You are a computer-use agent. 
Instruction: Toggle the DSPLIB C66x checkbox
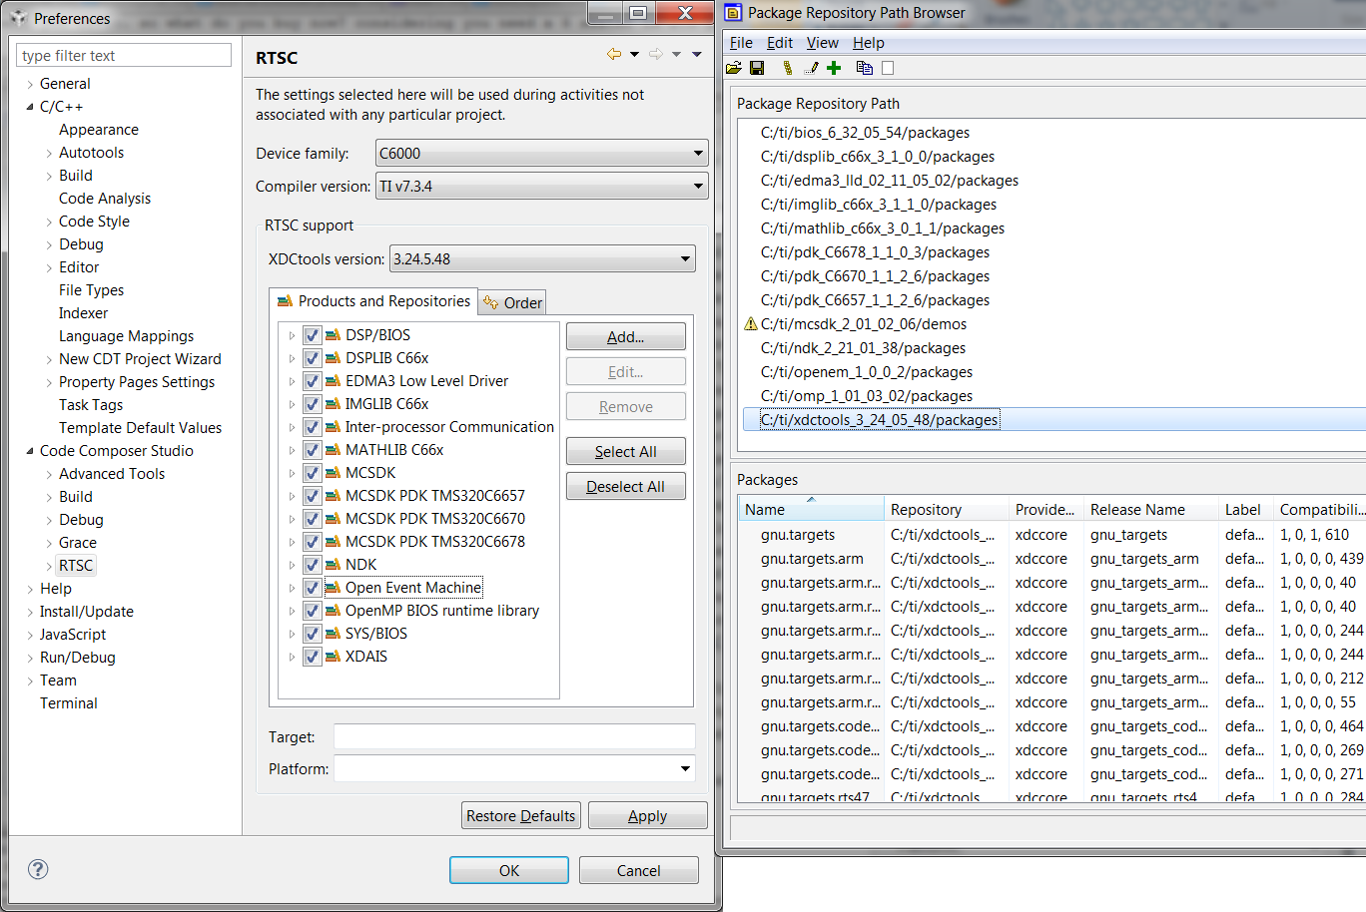point(312,358)
